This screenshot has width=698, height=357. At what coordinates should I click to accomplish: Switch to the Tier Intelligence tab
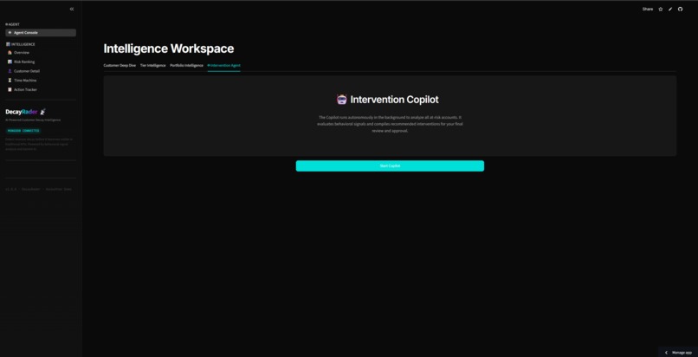pos(152,66)
